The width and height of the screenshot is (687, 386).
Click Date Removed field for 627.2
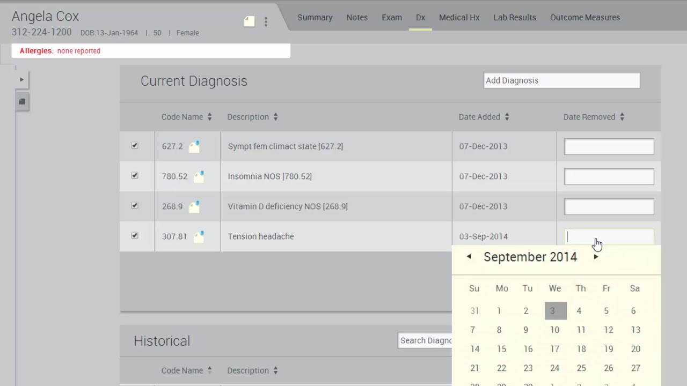click(x=609, y=146)
